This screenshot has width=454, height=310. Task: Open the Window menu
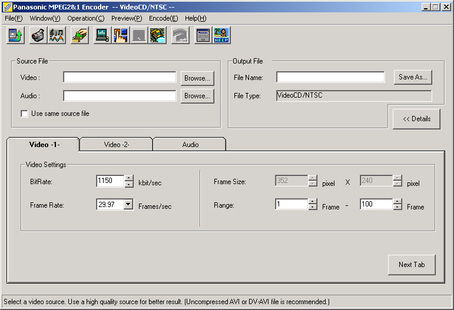(45, 18)
